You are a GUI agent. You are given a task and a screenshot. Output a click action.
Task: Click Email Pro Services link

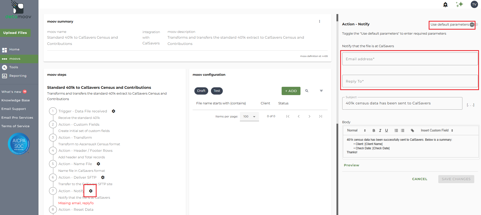pos(17,118)
